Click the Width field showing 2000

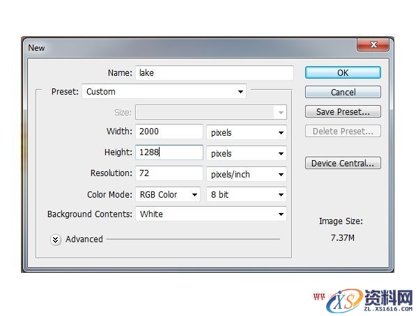click(169, 132)
